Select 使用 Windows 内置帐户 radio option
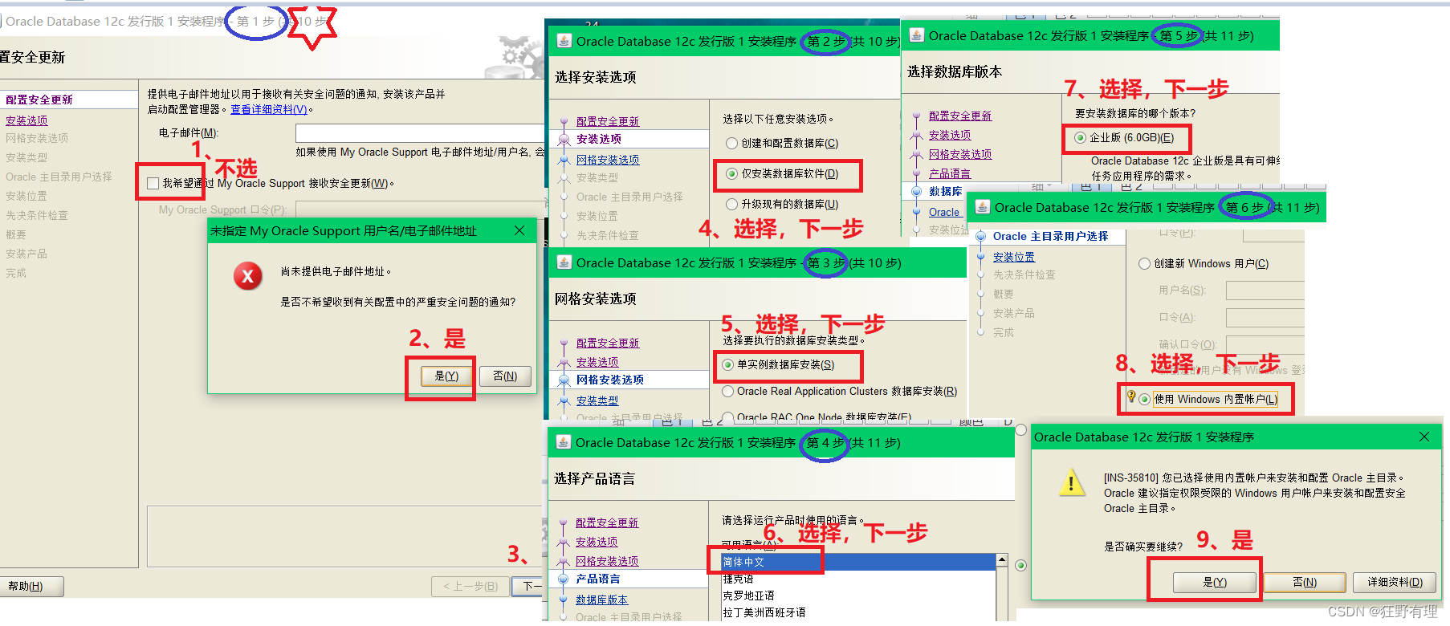 pyautogui.click(x=1144, y=400)
